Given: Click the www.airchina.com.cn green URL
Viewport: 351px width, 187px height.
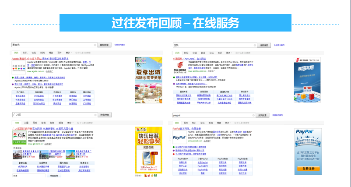Looking at the screenshot, I should (x=197, y=71).
